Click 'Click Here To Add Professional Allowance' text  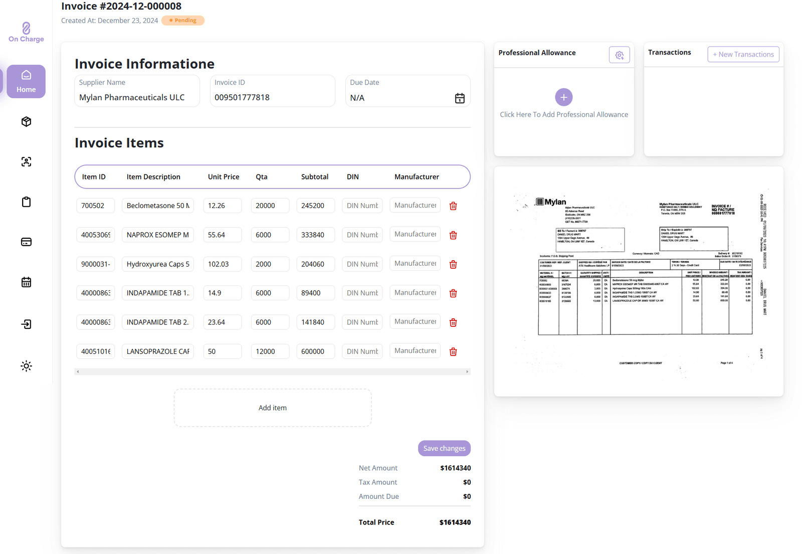pyautogui.click(x=564, y=114)
